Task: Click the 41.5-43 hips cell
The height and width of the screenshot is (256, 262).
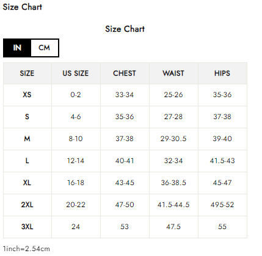Action: [222, 161]
